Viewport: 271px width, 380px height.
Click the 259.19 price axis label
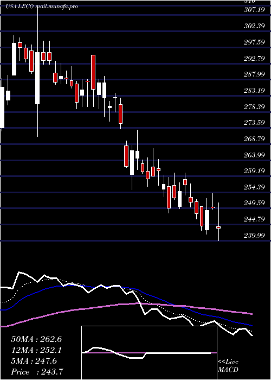(x=254, y=171)
